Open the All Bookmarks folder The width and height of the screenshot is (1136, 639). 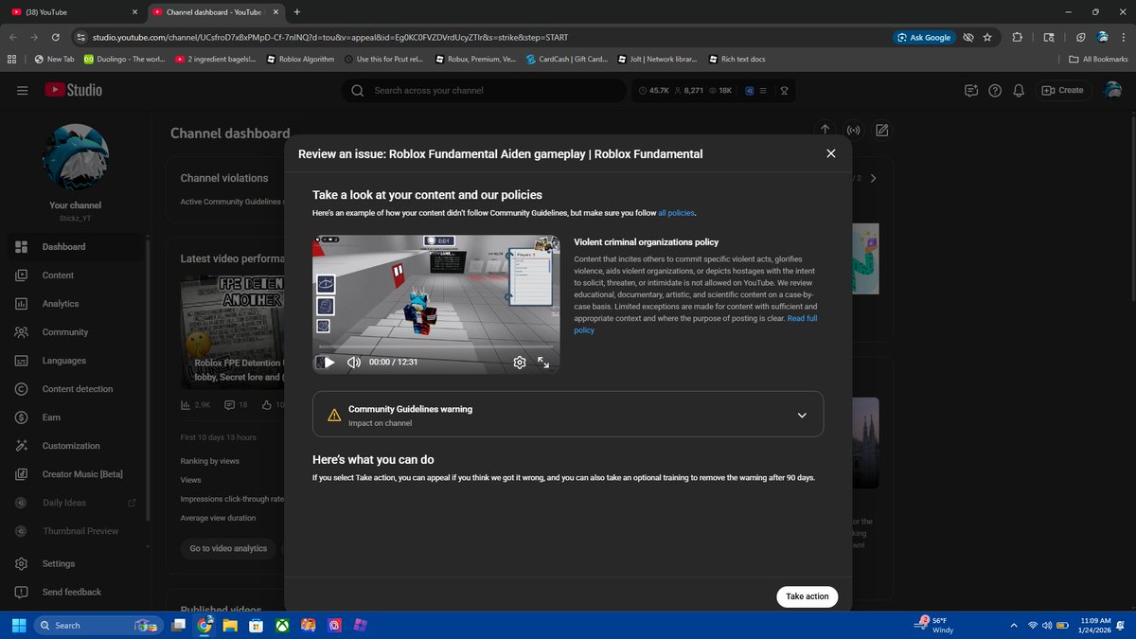(1098, 59)
